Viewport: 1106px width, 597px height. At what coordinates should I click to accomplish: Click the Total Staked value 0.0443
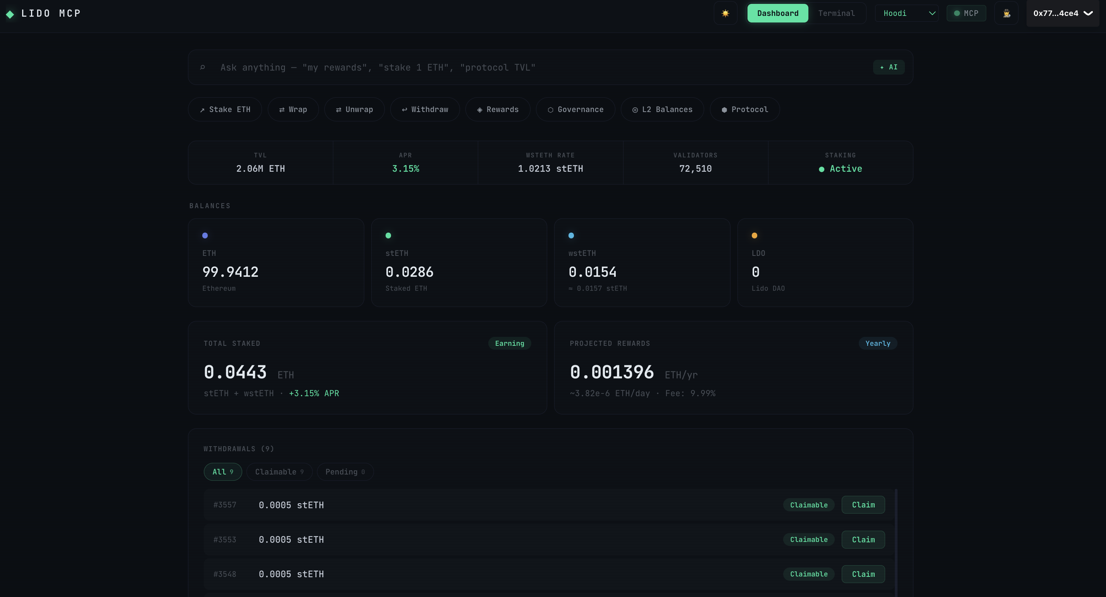pyautogui.click(x=235, y=372)
